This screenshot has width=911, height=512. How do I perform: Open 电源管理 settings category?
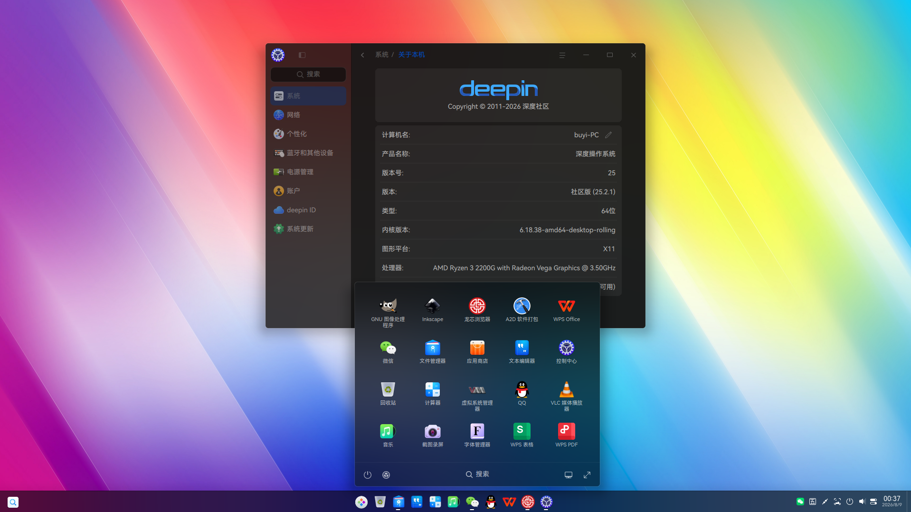tap(308, 171)
